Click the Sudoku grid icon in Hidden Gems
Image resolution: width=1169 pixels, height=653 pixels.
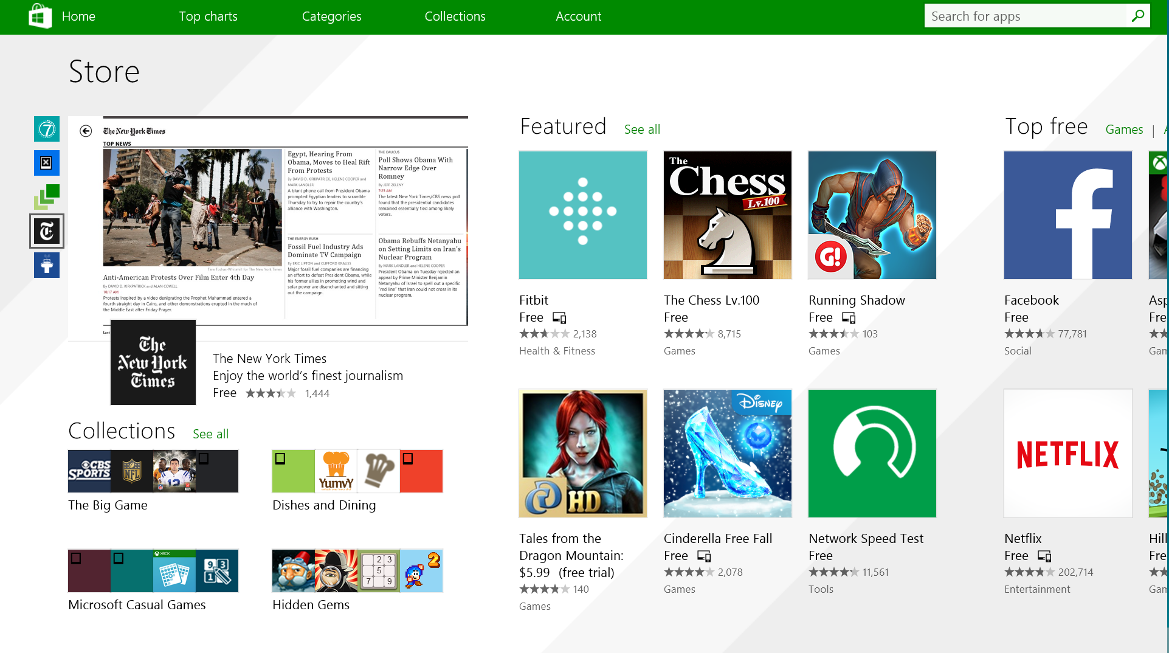tap(379, 571)
